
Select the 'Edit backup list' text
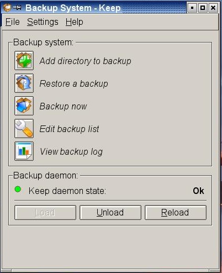(69, 129)
